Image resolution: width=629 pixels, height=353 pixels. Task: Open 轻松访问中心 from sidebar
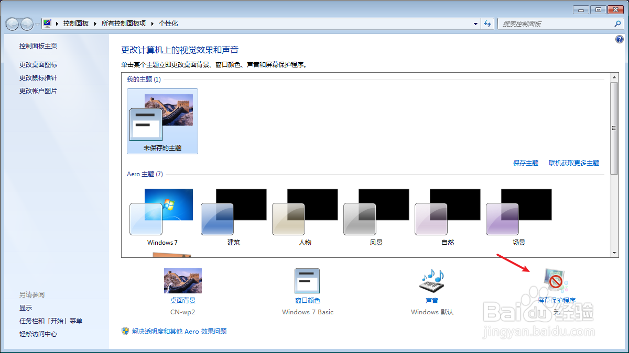38,334
